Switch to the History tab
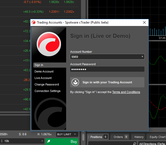This screenshot has width=166, height=145. pyautogui.click(x=138, y=137)
